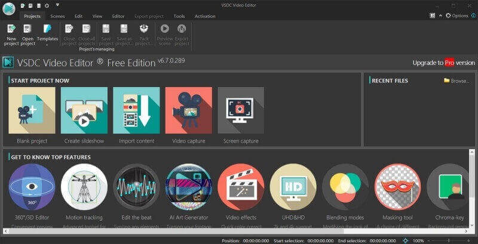The image size is (478, 244).
Task: Switch to the Scenes tab
Action: (x=57, y=17)
